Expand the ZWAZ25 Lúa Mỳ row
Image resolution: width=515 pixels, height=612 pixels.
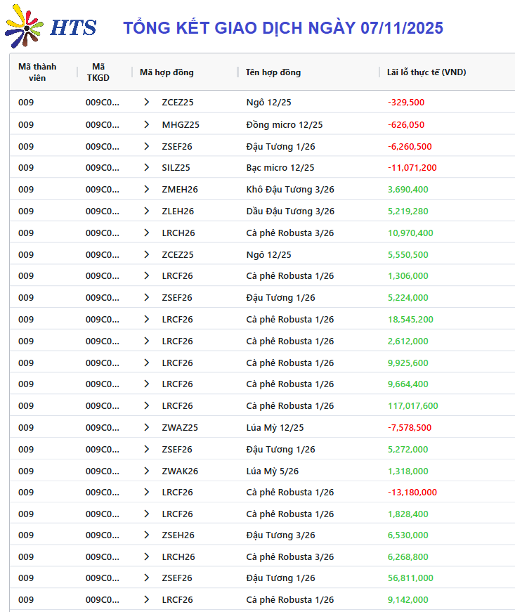click(147, 428)
